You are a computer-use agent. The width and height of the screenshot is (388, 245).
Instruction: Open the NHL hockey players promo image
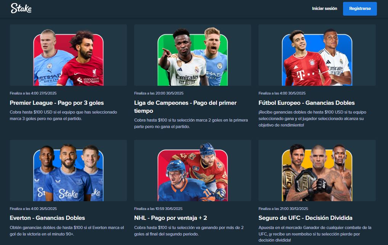tap(192, 171)
